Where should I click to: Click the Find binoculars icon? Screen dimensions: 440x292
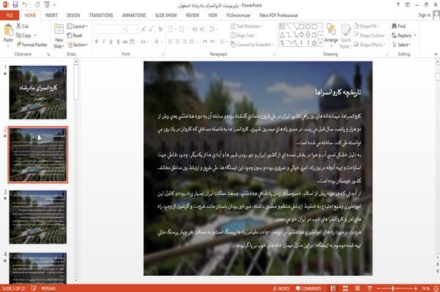click(395, 26)
